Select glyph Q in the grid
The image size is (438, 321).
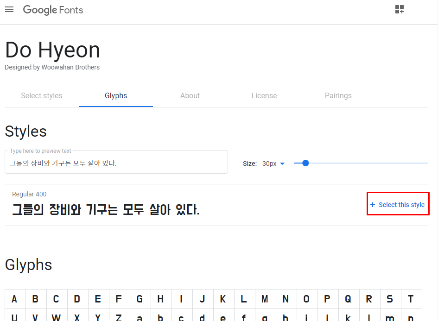pyautogui.click(x=349, y=299)
